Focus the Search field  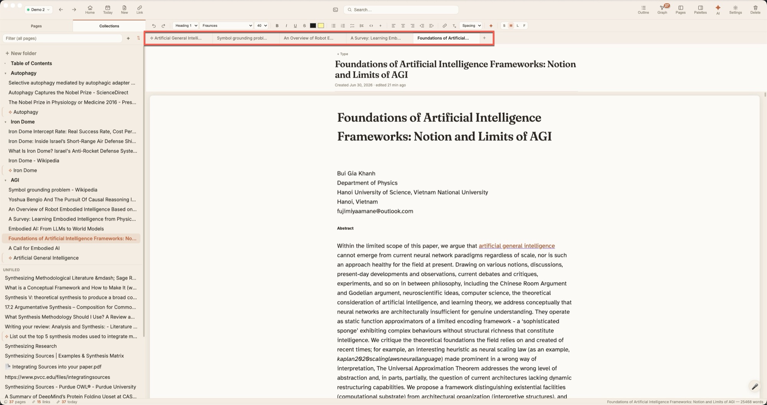click(x=401, y=10)
